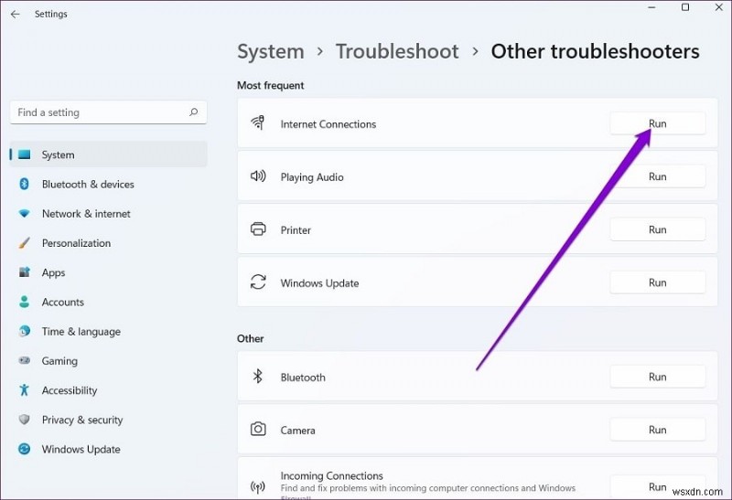
Task: Run the Camera troubleshooter
Action: (657, 430)
